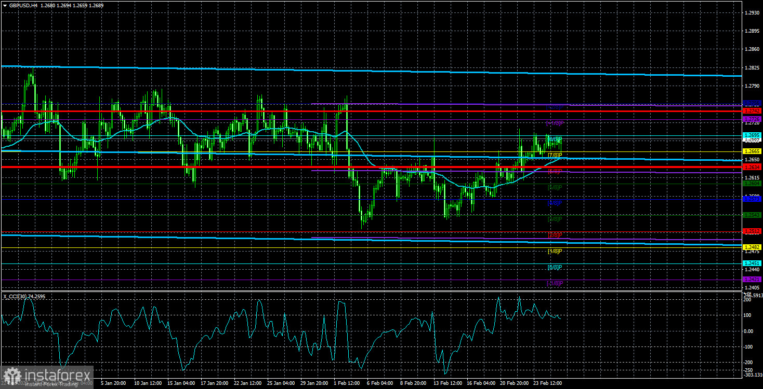Image resolution: width=763 pixels, height=389 pixels.
Task: Click the 10 Jan 12:00 time label
Action: point(149,383)
